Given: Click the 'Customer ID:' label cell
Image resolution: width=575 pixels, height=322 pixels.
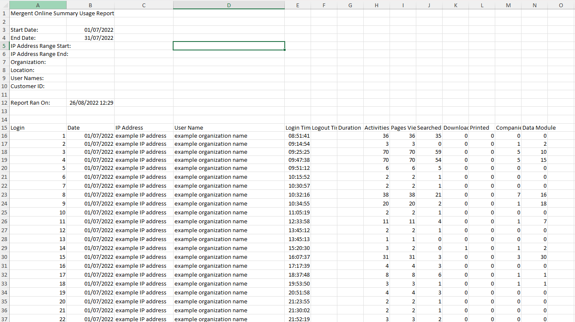Looking at the screenshot, I should [38, 86].
